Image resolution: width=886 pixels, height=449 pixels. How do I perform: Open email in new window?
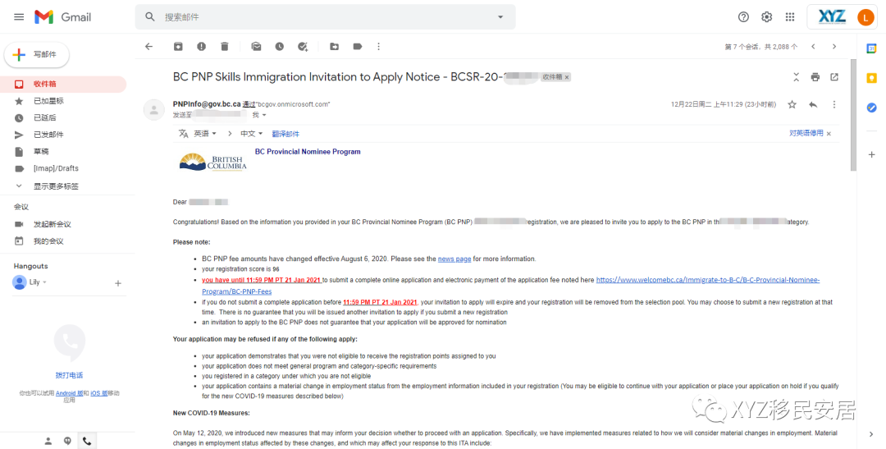click(x=834, y=77)
